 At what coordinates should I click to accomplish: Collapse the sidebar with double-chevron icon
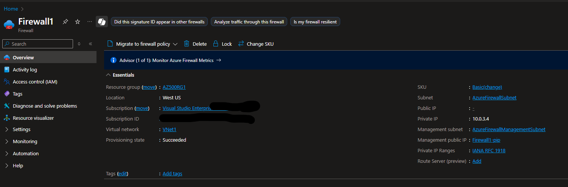tap(90, 44)
